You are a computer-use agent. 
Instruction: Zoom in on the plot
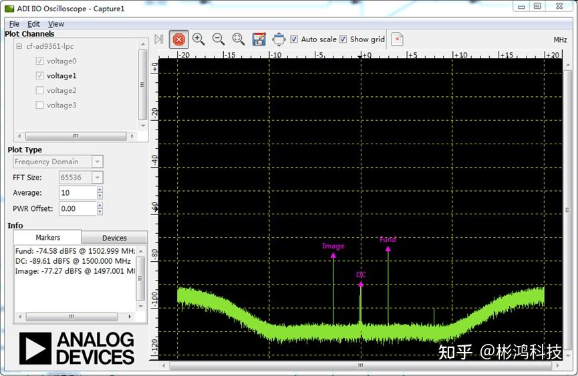[x=198, y=39]
